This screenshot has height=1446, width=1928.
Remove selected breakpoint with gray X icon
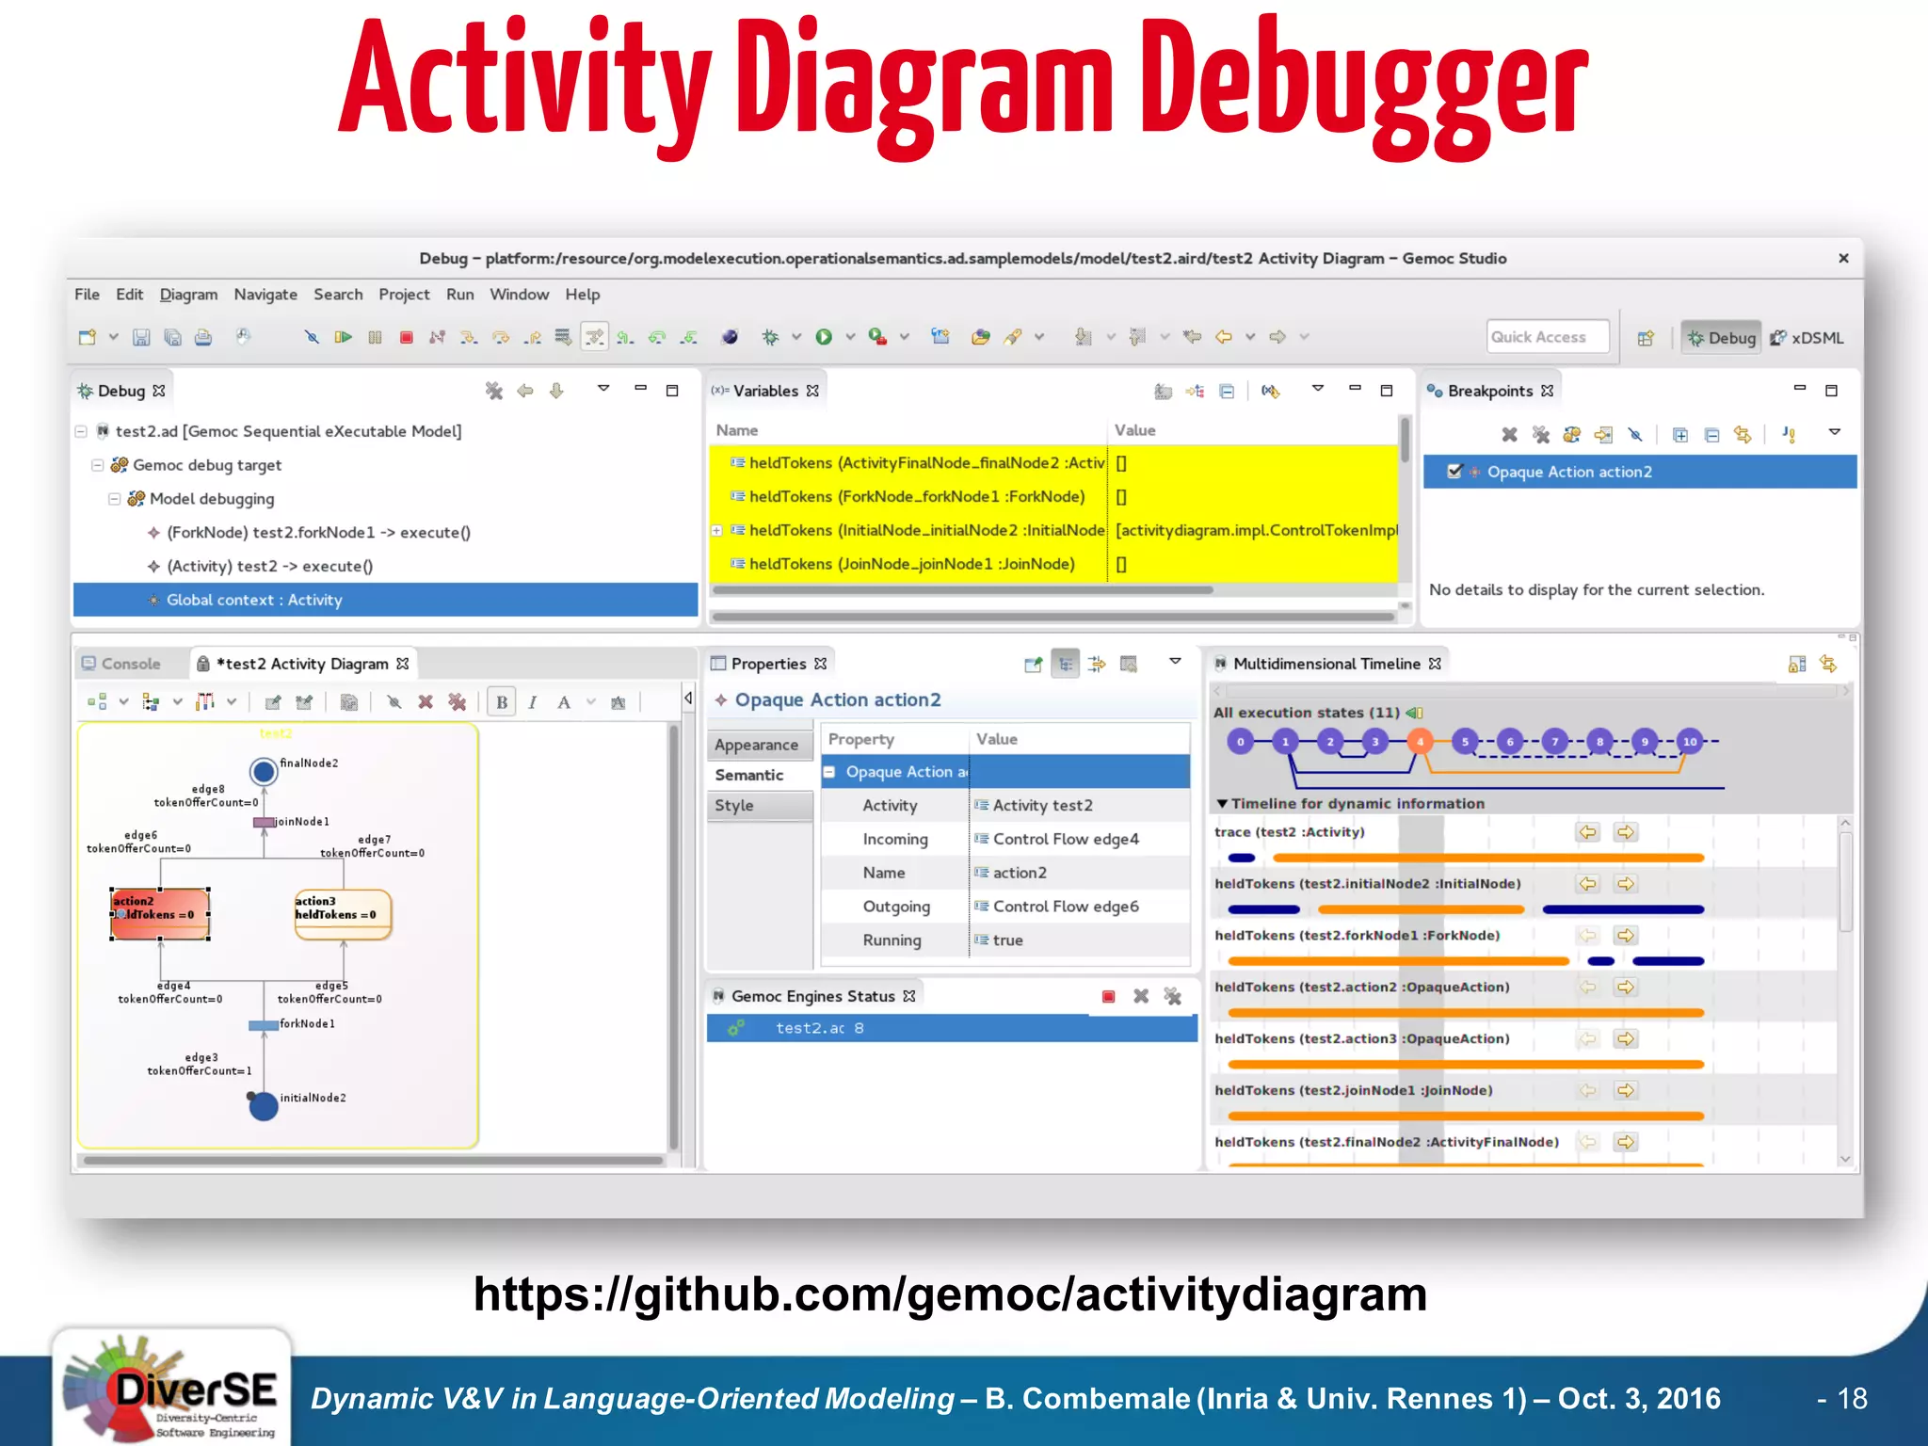pyautogui.click(x=1509, y=434)
